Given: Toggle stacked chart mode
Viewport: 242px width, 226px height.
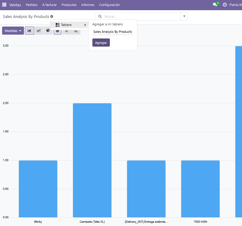Looking at the screenshot, I should pyautogui.click(x=57, y=31).
